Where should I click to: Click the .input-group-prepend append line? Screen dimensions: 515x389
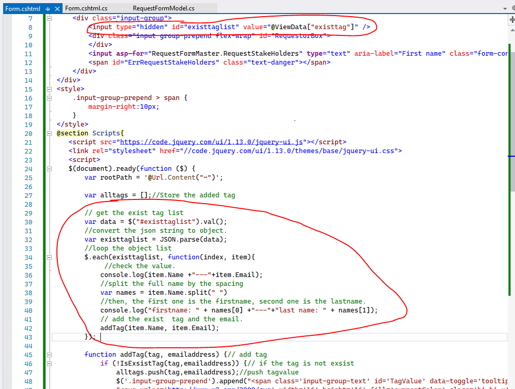(312, 381)
